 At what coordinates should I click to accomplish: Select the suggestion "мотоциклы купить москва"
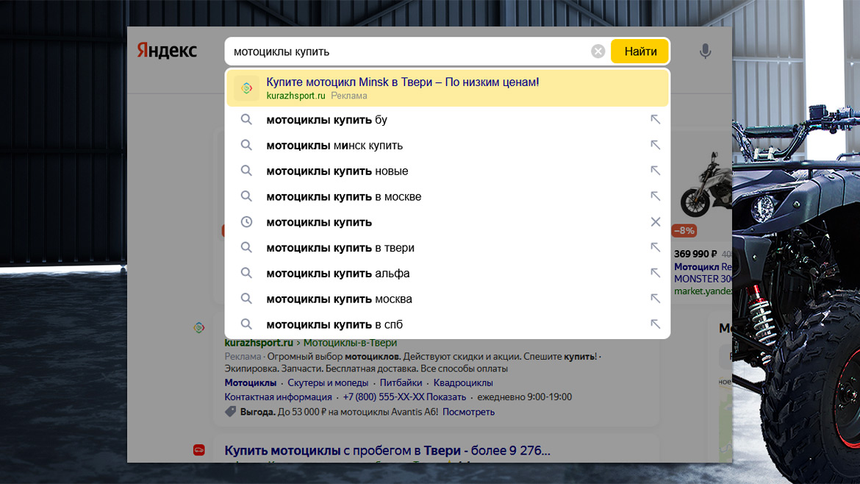[339, 299]
